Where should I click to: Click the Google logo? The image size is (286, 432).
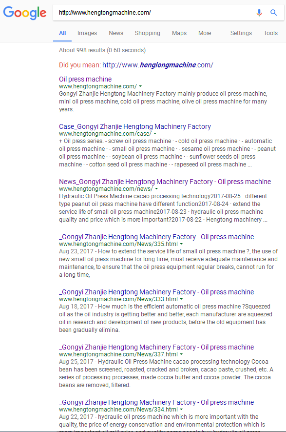point(25,13)
